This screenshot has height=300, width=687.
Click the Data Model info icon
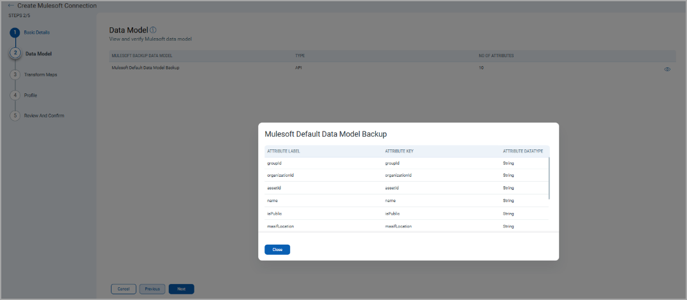[x=154, y=30]
